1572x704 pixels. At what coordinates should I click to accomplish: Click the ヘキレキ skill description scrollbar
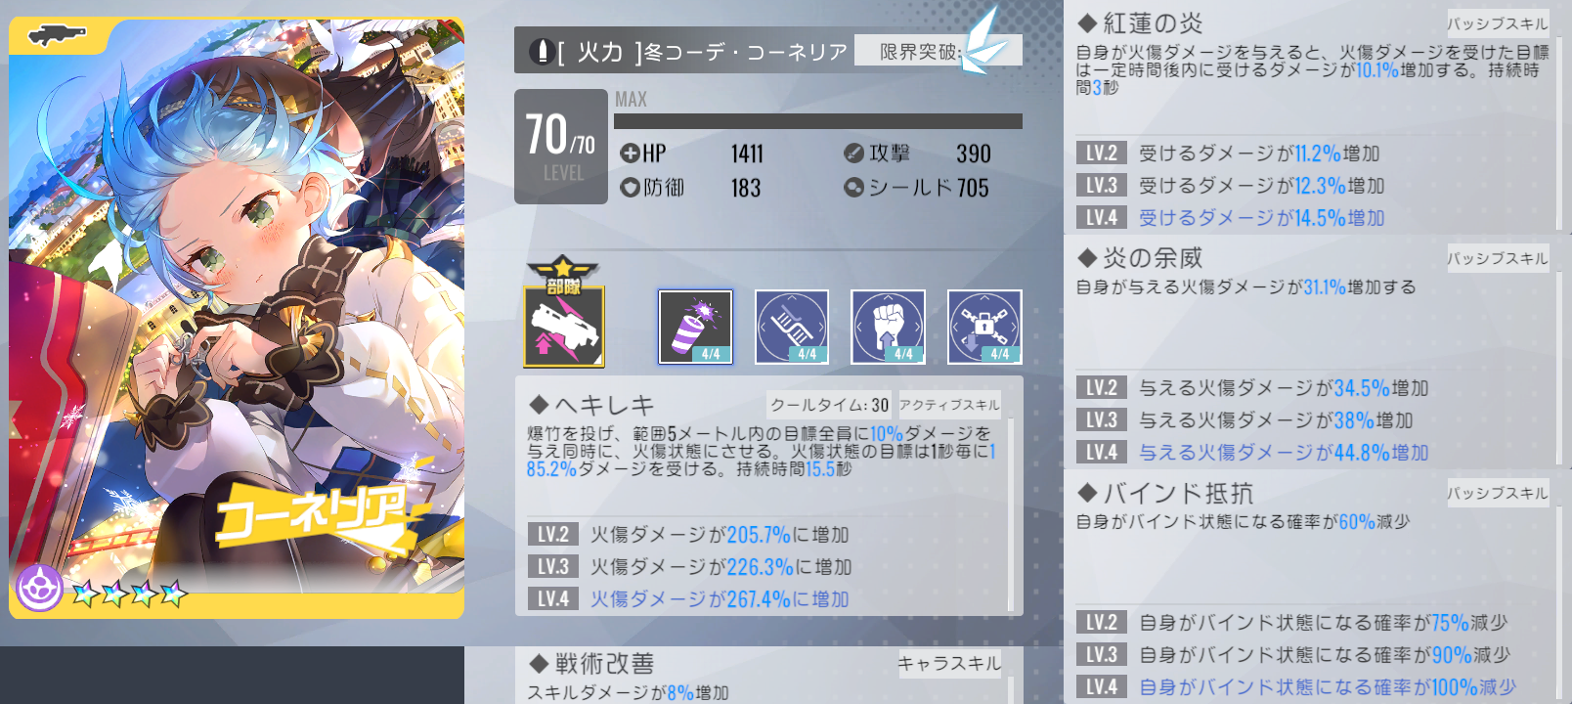1011,514
